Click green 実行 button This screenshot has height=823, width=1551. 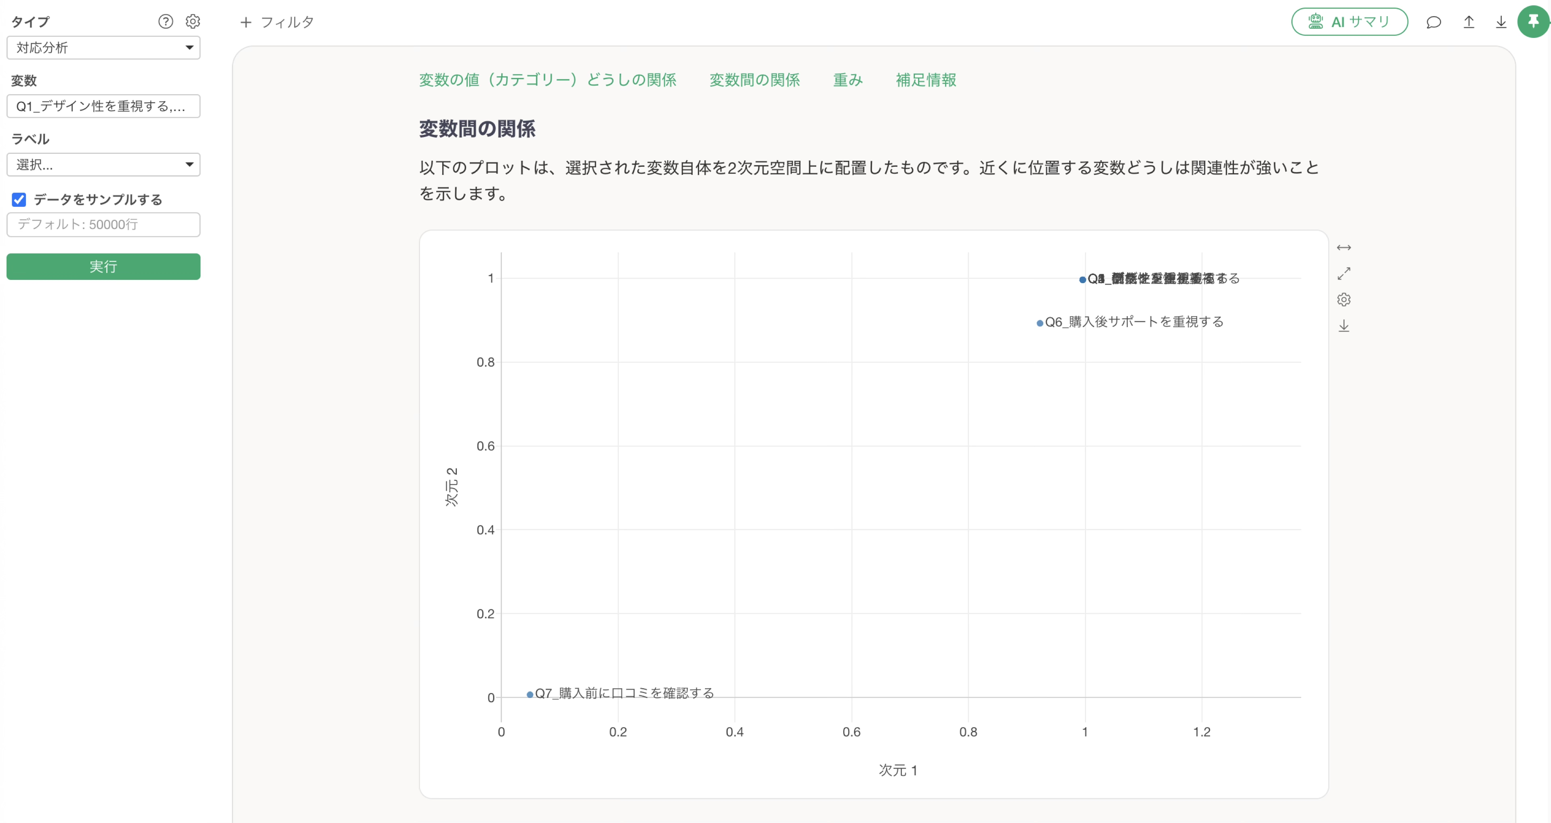coord(103,266)
